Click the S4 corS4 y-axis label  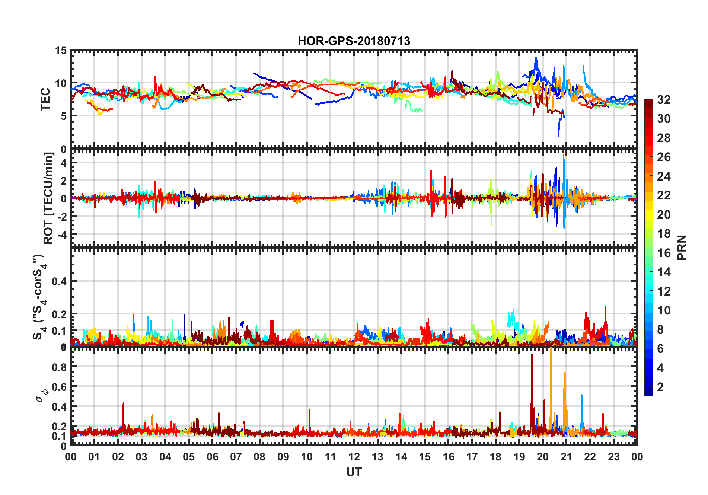[40, 297]
